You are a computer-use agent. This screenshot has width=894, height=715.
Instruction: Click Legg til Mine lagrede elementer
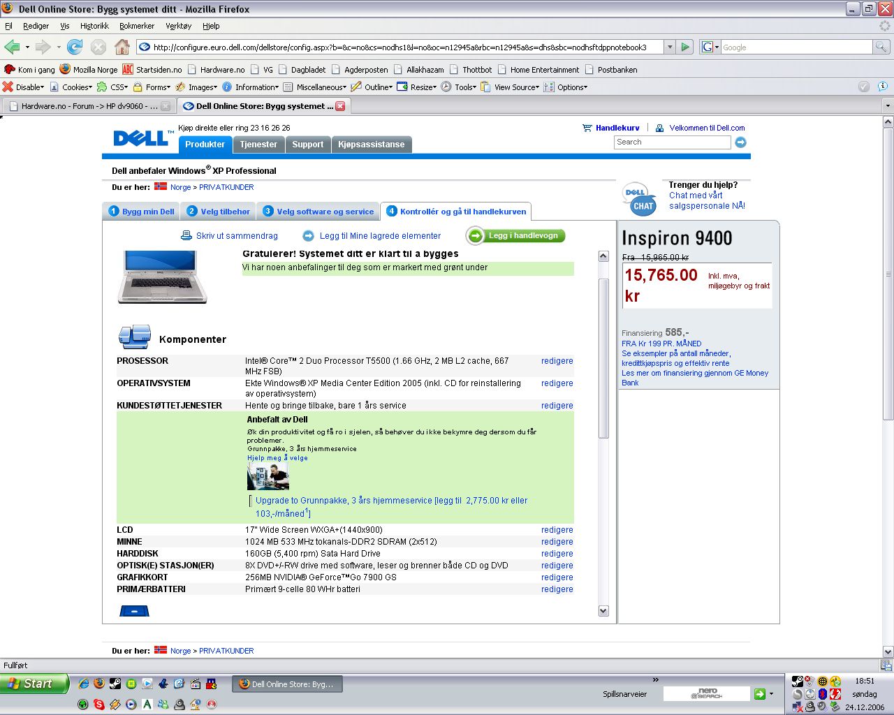point(372,236)
